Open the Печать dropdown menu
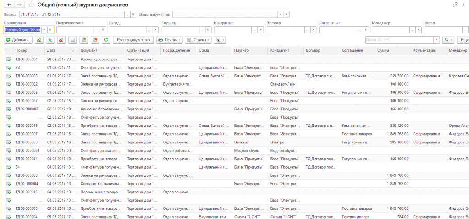Screen dimensions: 469x219 tap(169, 39)
